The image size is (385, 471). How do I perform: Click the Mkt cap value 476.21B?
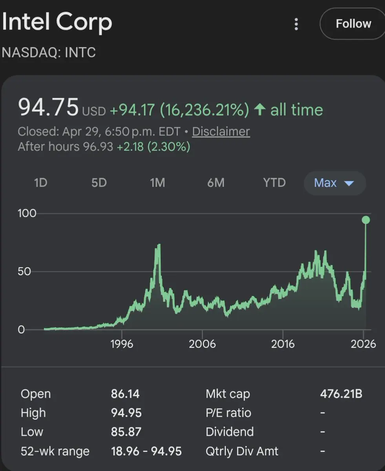(x=341, y=394)
